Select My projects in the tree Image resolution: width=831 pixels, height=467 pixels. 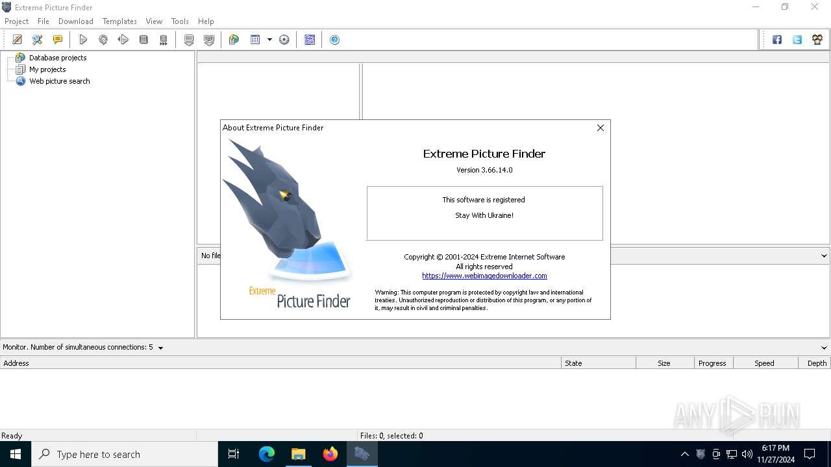[x=47, y=69]
